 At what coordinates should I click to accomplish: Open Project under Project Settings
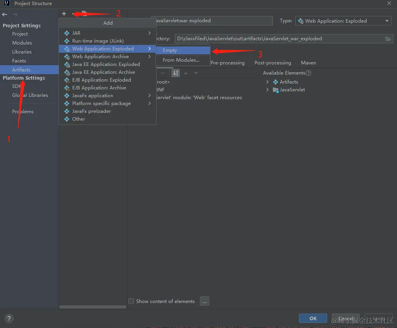coord(20,34)
